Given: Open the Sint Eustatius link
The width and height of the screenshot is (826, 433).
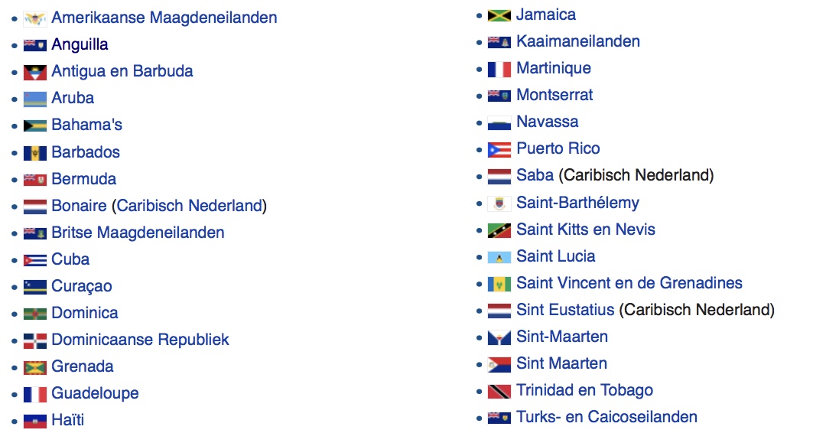Looking at the screenshot, I should click(565, 310).
